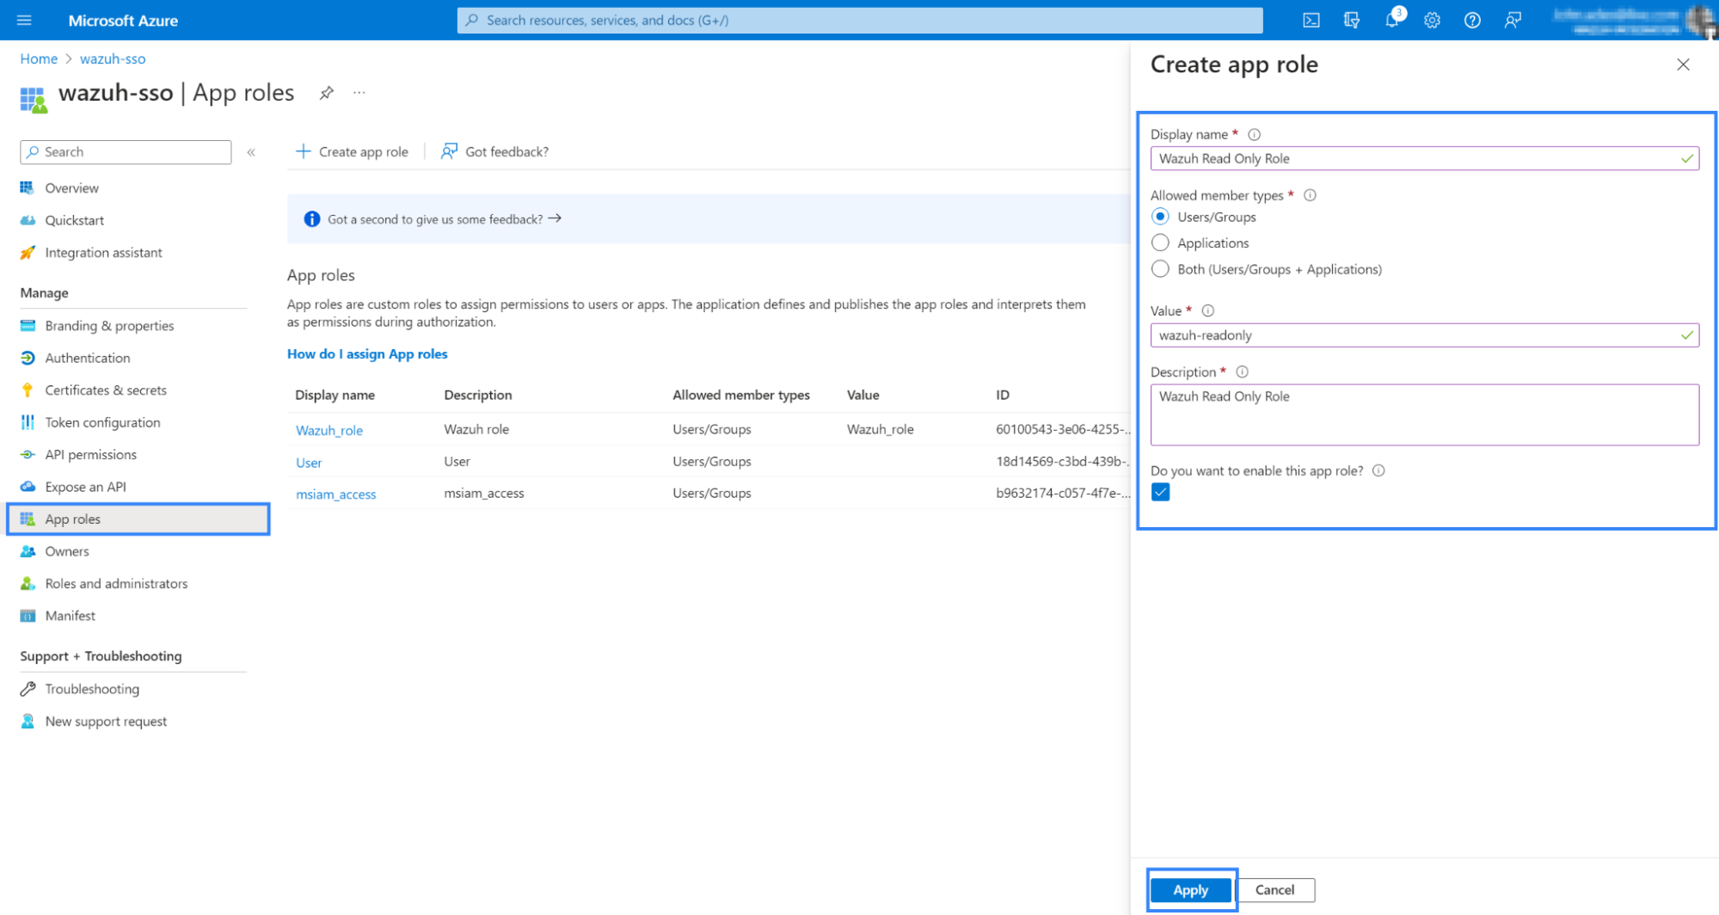Pin the wazuh-sso App roles page

tap(326, 93)
